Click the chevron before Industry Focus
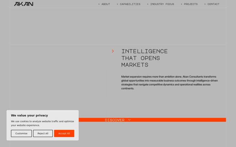 pos(148,4)
